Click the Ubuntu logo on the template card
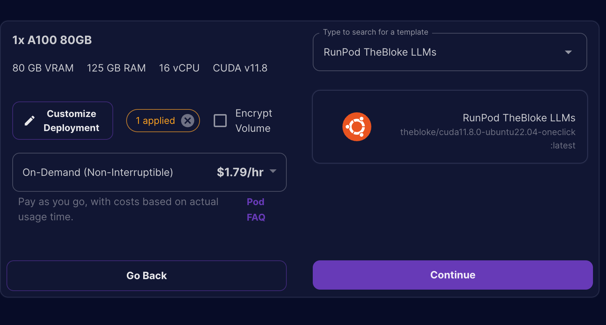The width and height of the screenshot is (606, 325). pyautogui.click(x=357, y=127)
